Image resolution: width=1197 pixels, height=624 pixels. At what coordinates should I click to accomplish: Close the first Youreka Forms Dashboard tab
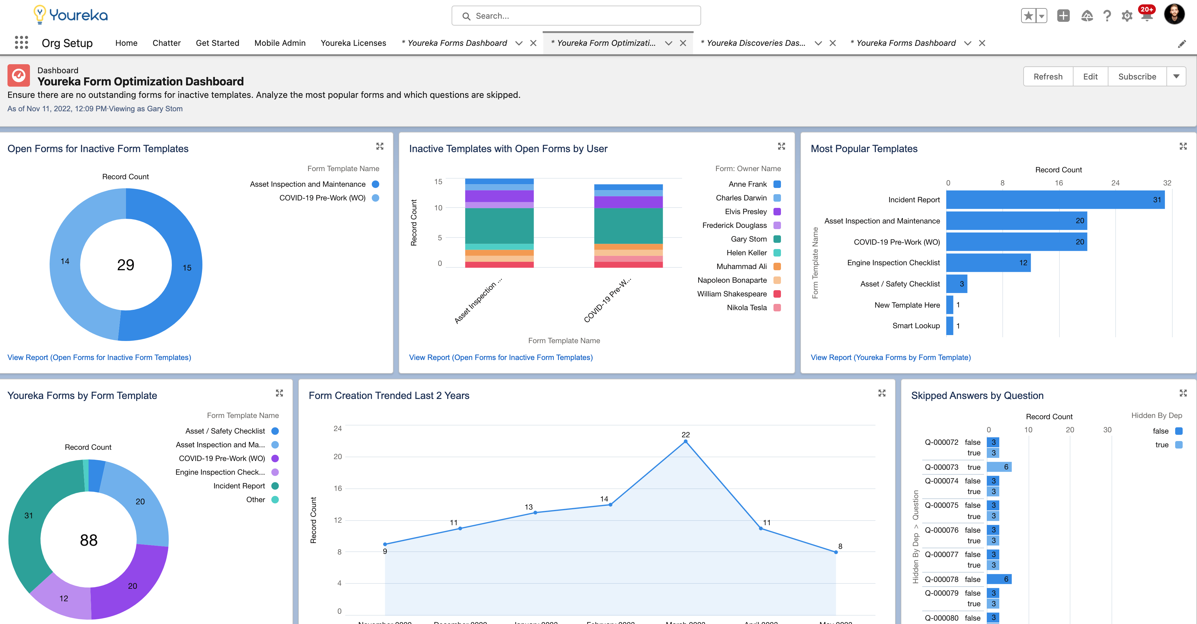pos(533,43)
